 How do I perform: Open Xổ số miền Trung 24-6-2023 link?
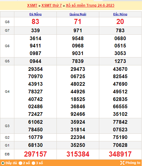(90, 5)
